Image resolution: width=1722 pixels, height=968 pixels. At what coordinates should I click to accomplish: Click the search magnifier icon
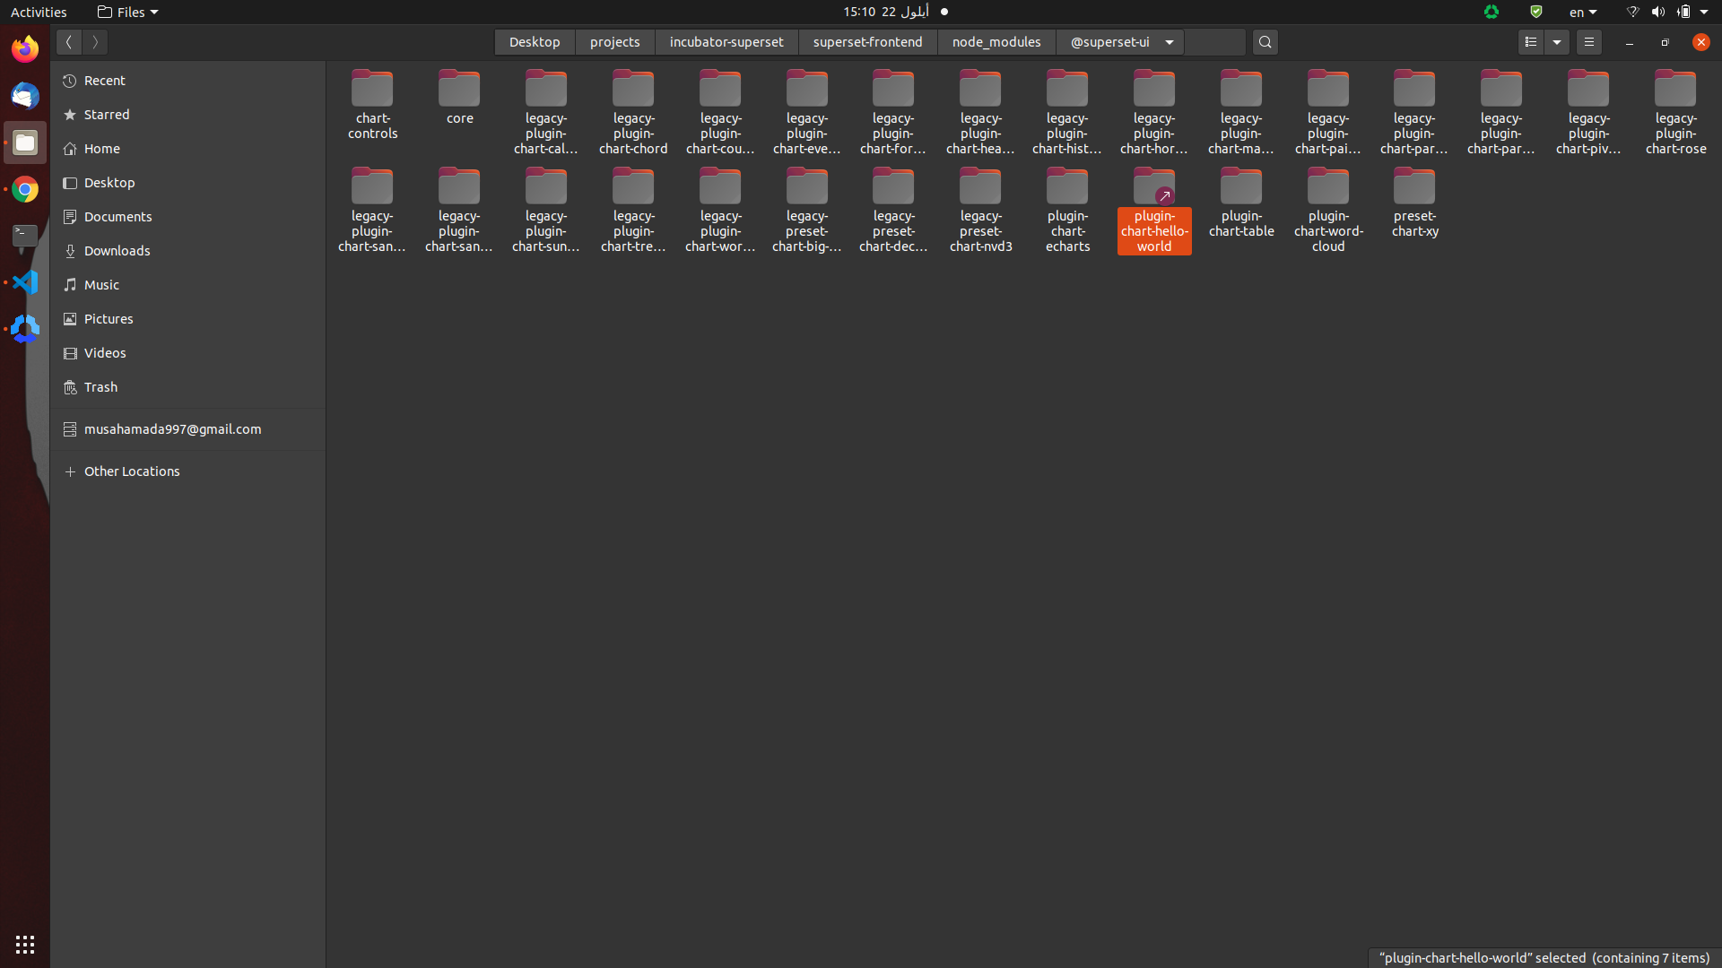coord(1265,41)
